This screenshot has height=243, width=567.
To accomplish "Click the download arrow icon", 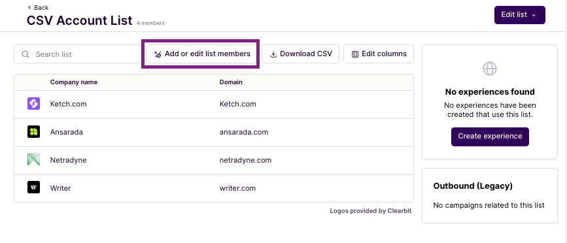I will pos(273,54).
